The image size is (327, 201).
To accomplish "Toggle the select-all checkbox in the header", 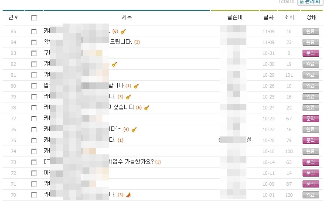I will tap(34, 18).
